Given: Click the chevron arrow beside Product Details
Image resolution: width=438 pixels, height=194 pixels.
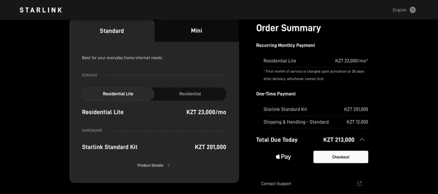Looking at the screenshot, I should pyautogui.click(x=169, y=166).
